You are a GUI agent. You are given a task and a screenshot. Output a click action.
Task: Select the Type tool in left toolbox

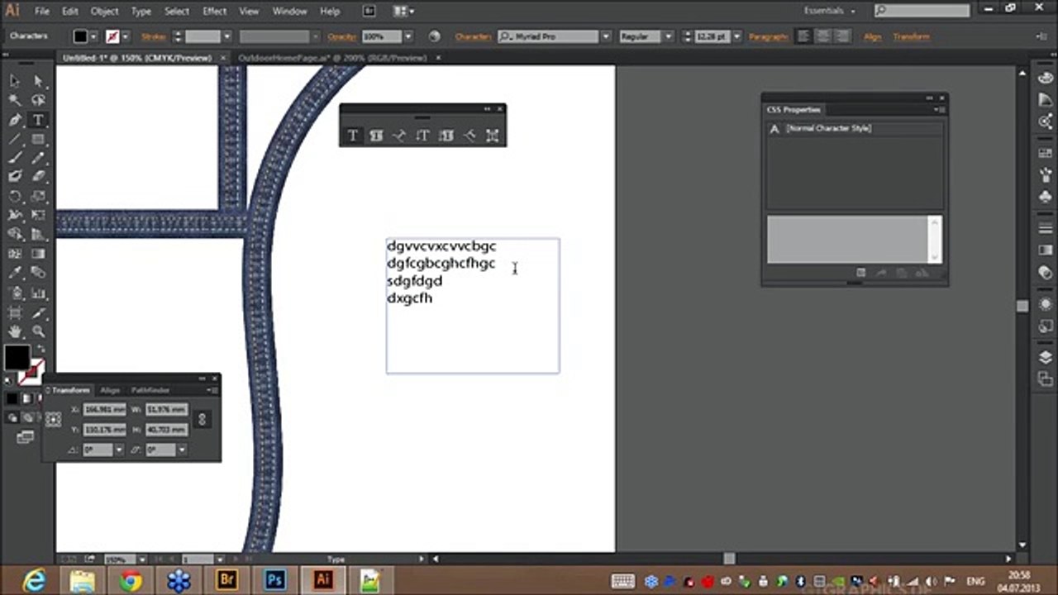pyautogui.click(x=38, y=120)
